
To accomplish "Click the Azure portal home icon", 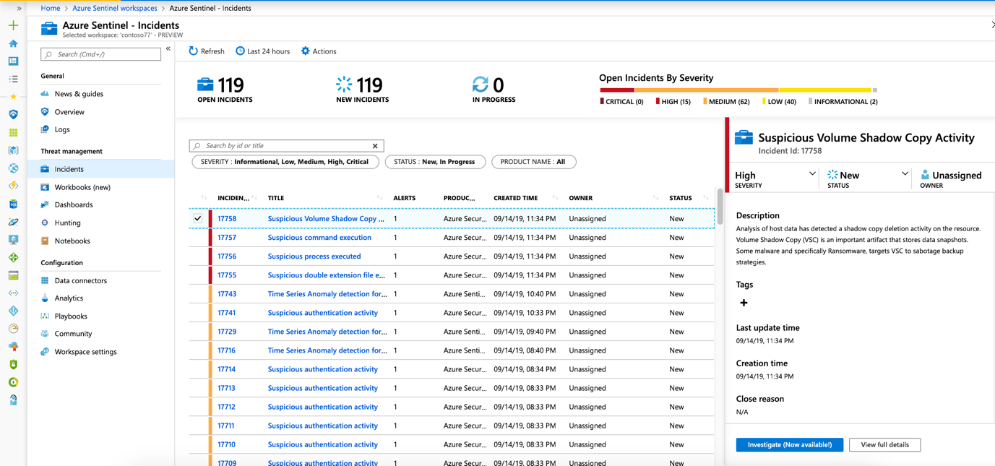I will [x=13, y=43].
